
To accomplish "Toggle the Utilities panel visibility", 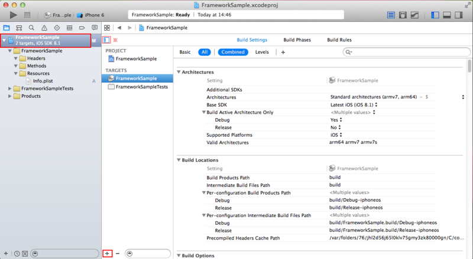I will click(459, 15).
